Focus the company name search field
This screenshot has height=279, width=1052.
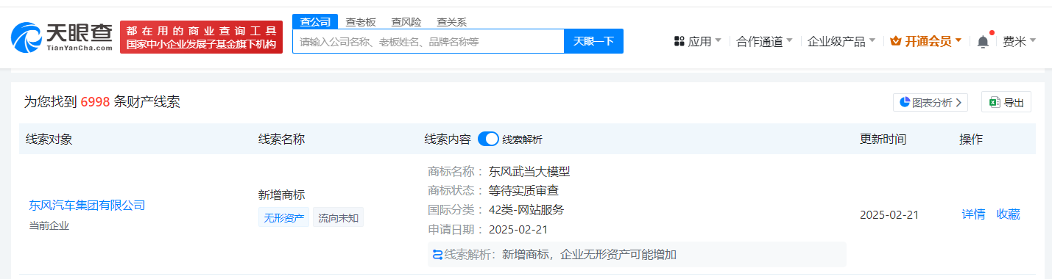click(x=428, y=41)
